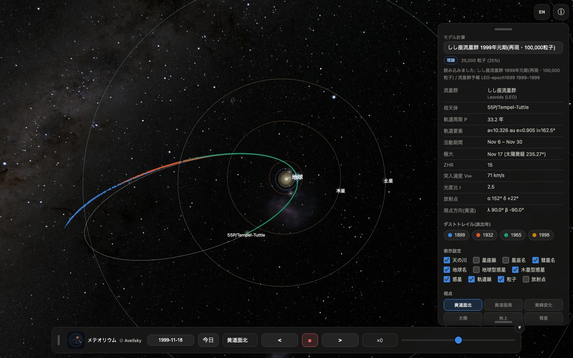This screenshot has width=573, height=358.
Task: Open the info panel icon
Action: [x=561, y=12]
